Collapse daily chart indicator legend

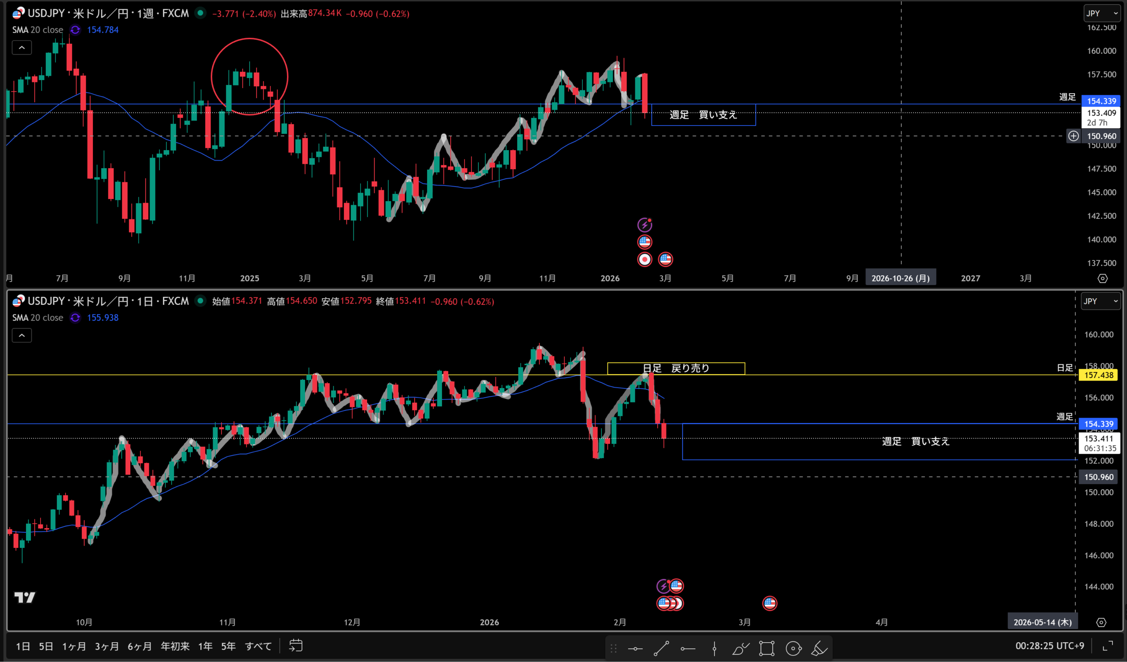click(22, 335)
